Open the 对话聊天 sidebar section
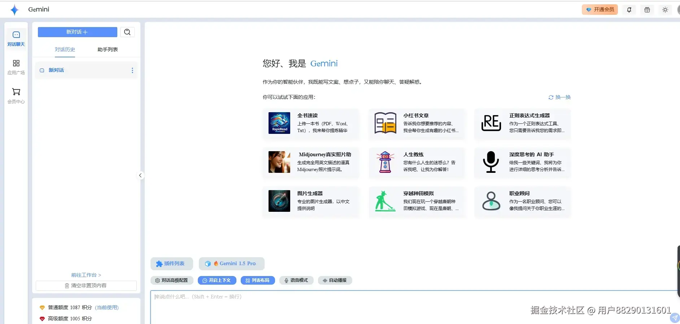 tap(16, 39)
